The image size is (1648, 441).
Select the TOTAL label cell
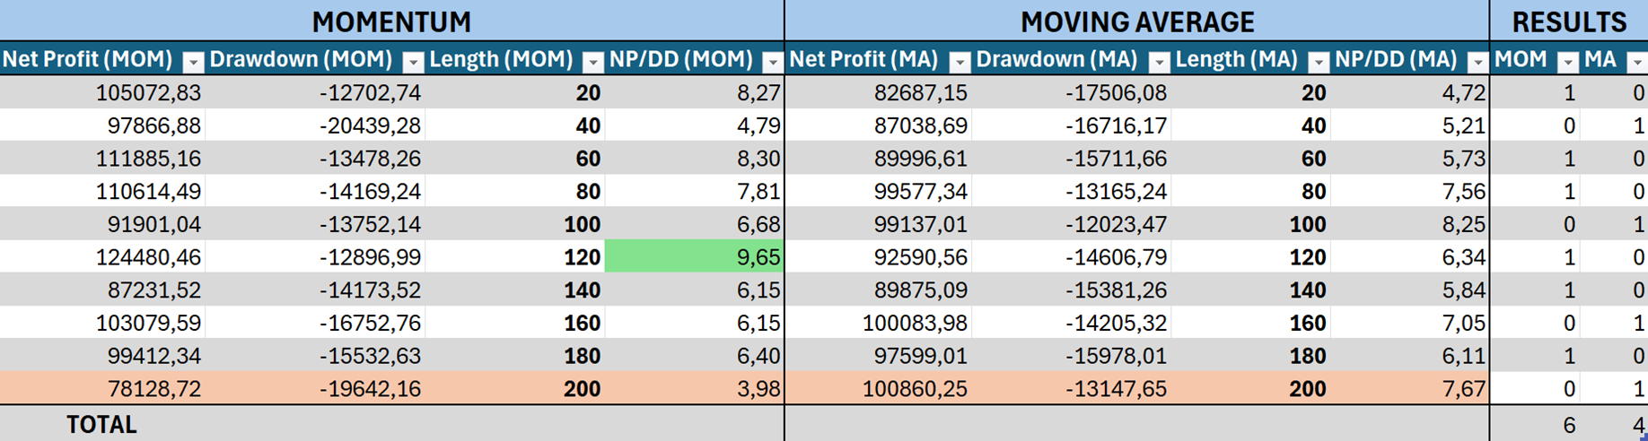click(101, 424)
